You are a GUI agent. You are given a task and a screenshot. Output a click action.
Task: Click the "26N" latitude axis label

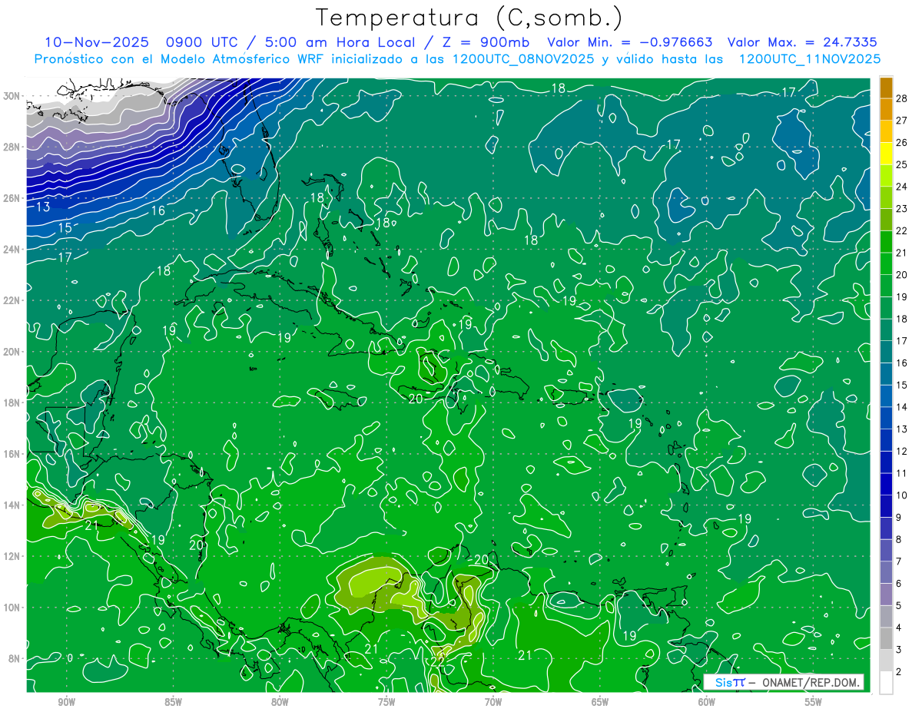pyautogui.click(x=13, y=198)
